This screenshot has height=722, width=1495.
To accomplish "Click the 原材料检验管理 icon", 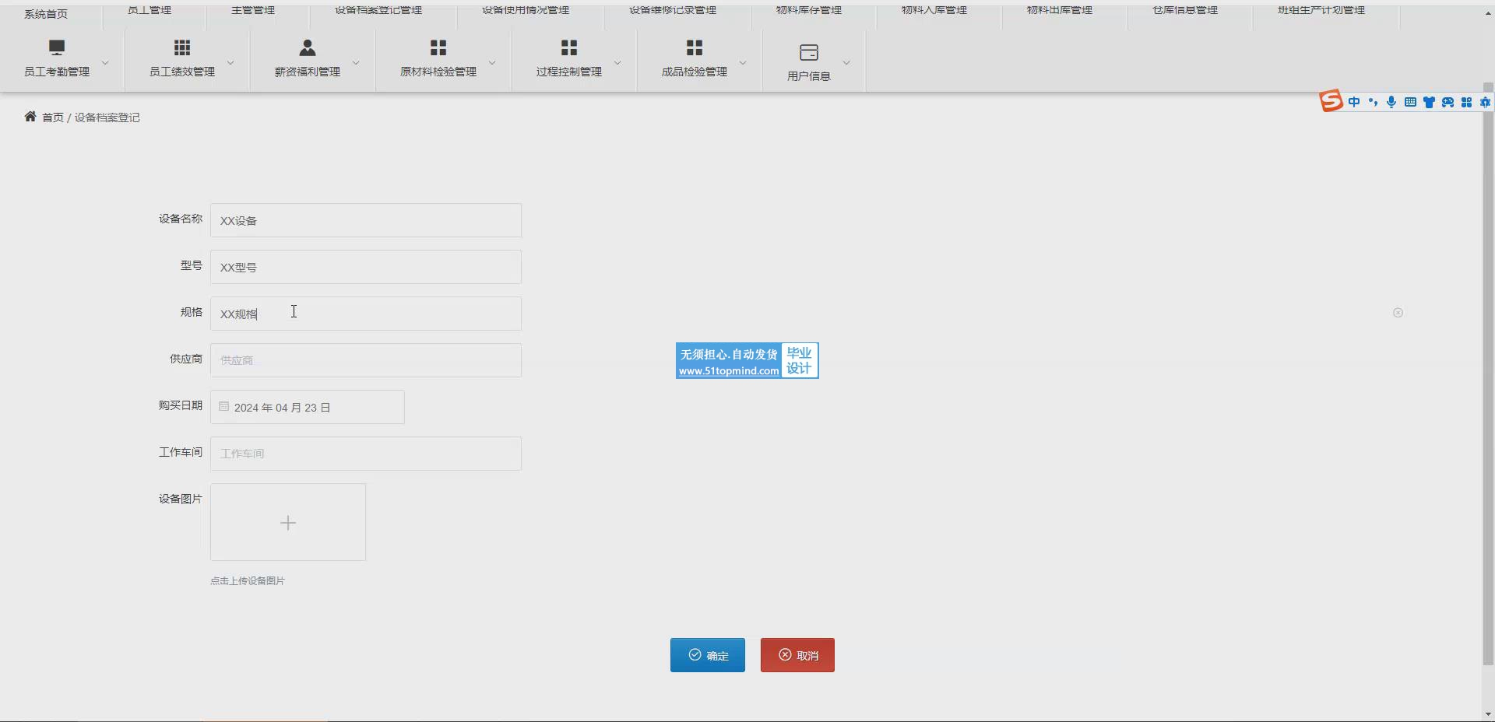I will click(x=438, y=48).
